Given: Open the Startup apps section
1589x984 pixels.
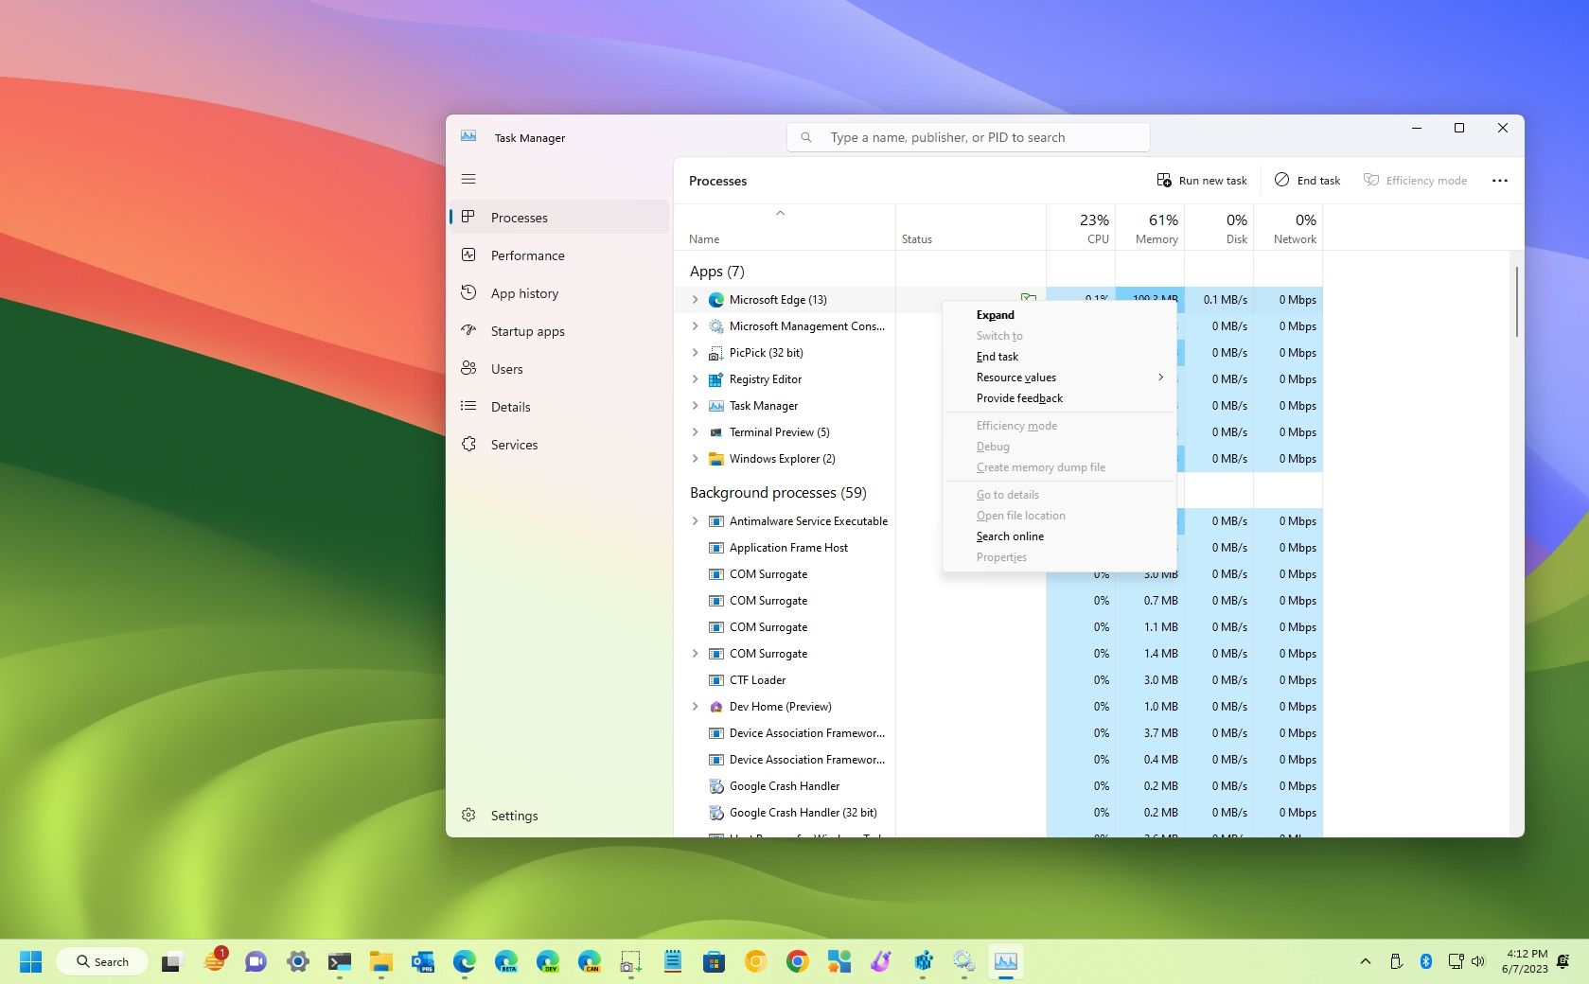Looking at the screenshot, I should pyautogui.click(x=524, y=330).
